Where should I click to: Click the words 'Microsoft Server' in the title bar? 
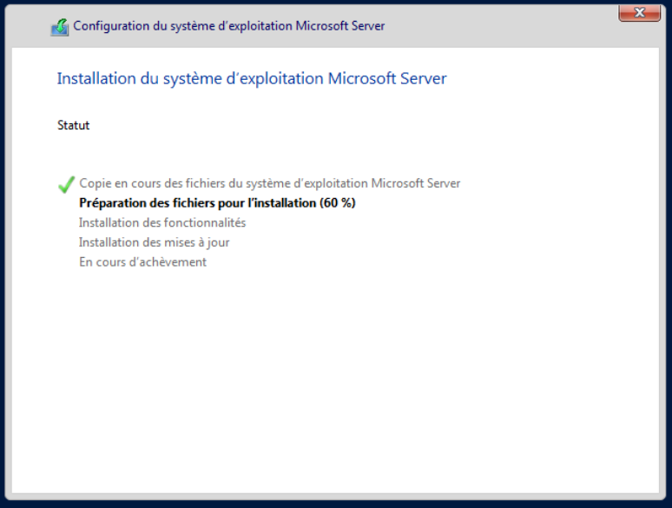tap(340, 26)
